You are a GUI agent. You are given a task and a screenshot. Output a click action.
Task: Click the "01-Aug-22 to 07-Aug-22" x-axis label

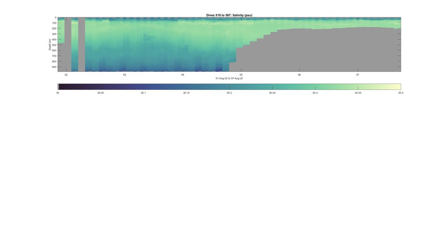[229, 78]
